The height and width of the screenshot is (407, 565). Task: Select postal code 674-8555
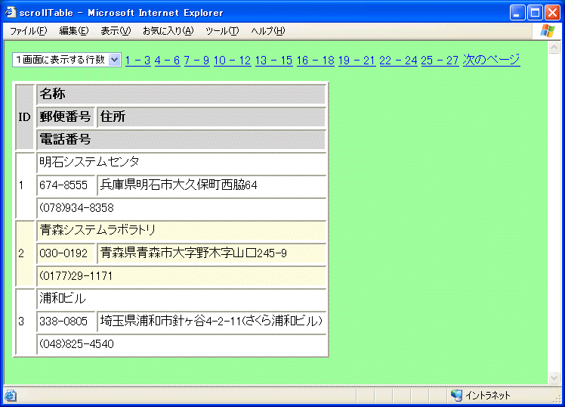pyautogui.click(x=66, y=185)
